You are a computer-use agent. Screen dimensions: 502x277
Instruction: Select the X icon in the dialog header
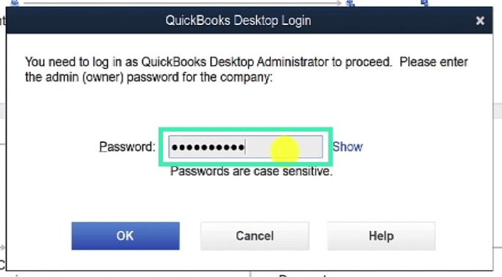tap(480, 21)
